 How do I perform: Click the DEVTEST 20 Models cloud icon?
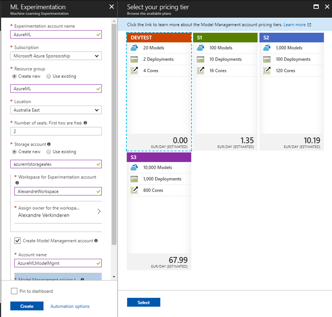point(134,48)
